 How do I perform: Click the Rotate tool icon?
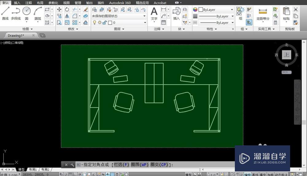[67, 10]
